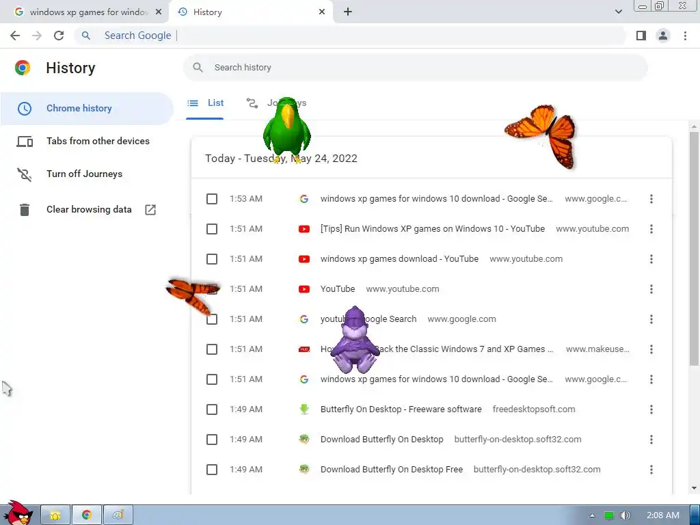Click the Chrome taskbar icon
Viewport: 700px width, 525px height.
pyautogui.click(x=87, y=515)
